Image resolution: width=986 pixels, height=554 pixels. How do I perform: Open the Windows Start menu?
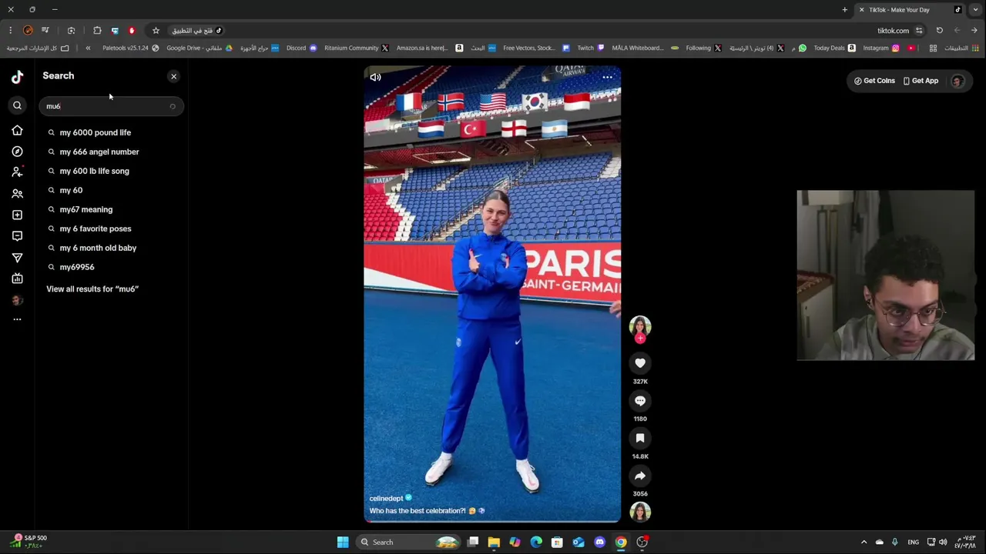(x=343, y=542)
